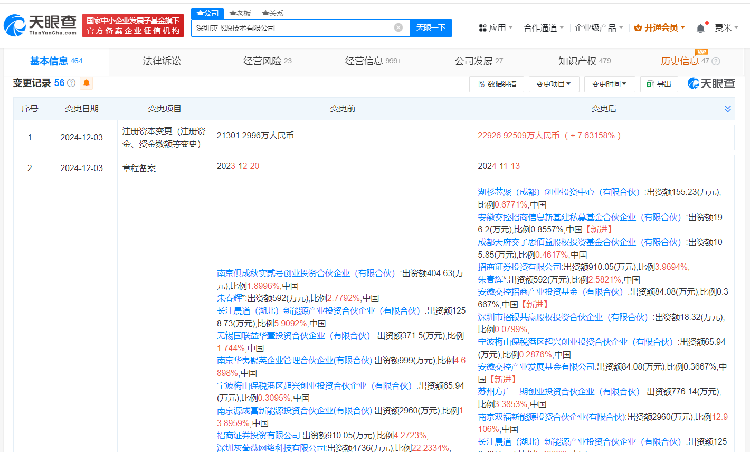Click the value 21301.2996万人民币

(x=255, y=136)
